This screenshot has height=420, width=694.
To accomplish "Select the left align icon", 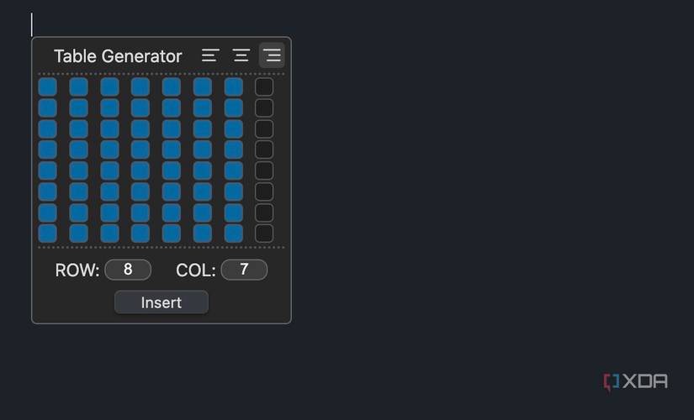I will (210, 55).
